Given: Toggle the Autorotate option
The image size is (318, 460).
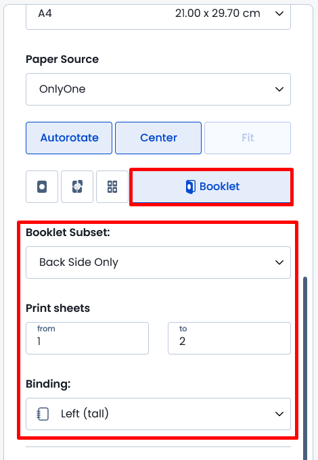Looking at the screenshot, I should pyautogui.click(x=69, y=138).
